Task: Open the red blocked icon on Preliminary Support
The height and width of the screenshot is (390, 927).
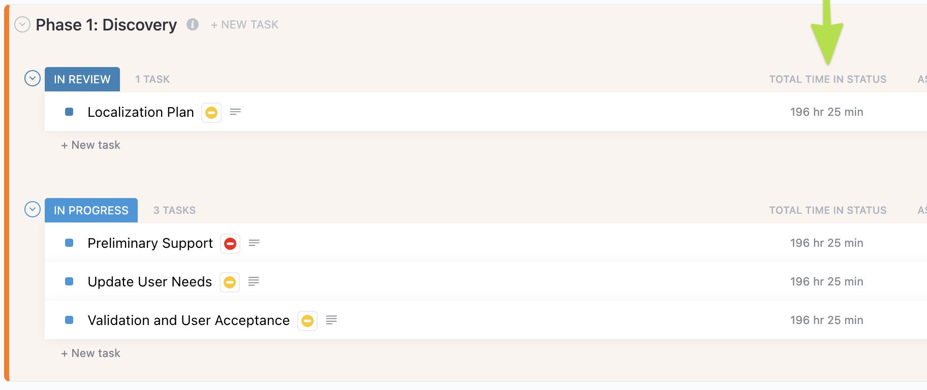Action: (x=230, y=244)
